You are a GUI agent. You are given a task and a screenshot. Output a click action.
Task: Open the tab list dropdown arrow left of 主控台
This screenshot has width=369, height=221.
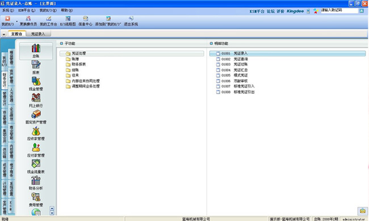pyautogui.click(x=4, y=35)
